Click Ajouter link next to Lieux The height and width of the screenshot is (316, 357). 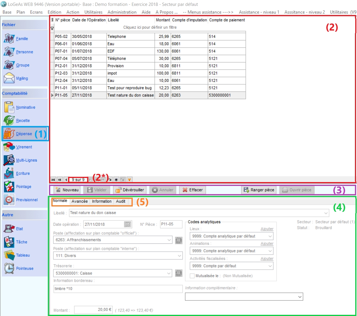[267, 229]
